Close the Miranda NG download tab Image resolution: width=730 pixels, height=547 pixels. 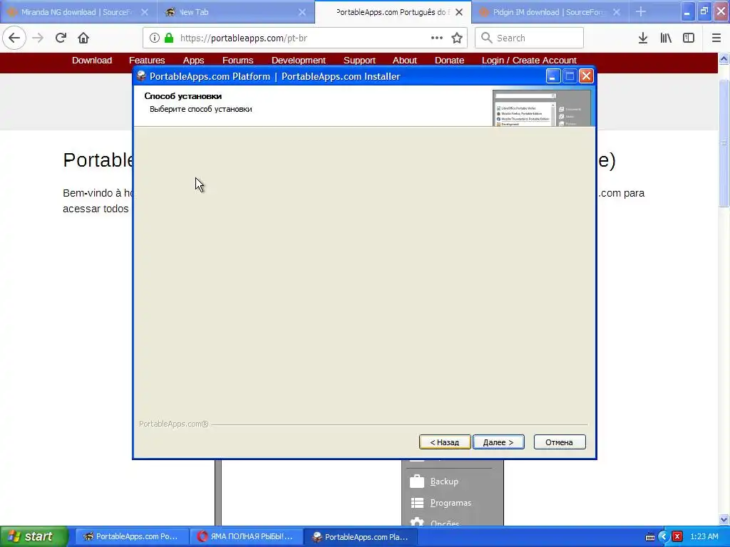click(145, 12)
